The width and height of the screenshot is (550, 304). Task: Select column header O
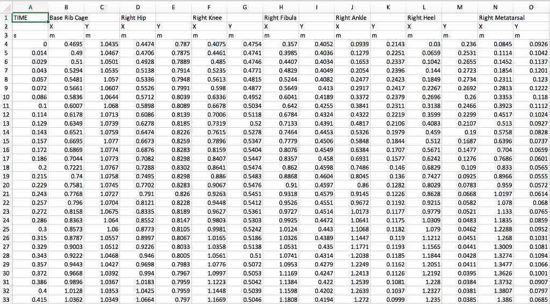(x=531, y=6)
